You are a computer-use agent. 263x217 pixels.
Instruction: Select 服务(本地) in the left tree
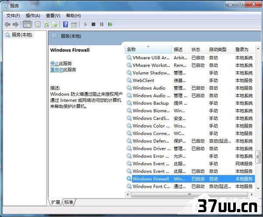pyautogui.click(x=19, y=35)
